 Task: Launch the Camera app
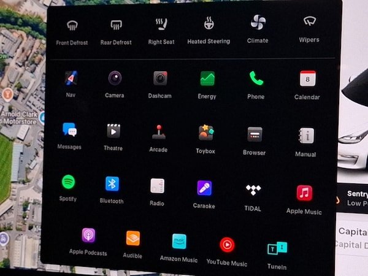[x=114, y=79]
